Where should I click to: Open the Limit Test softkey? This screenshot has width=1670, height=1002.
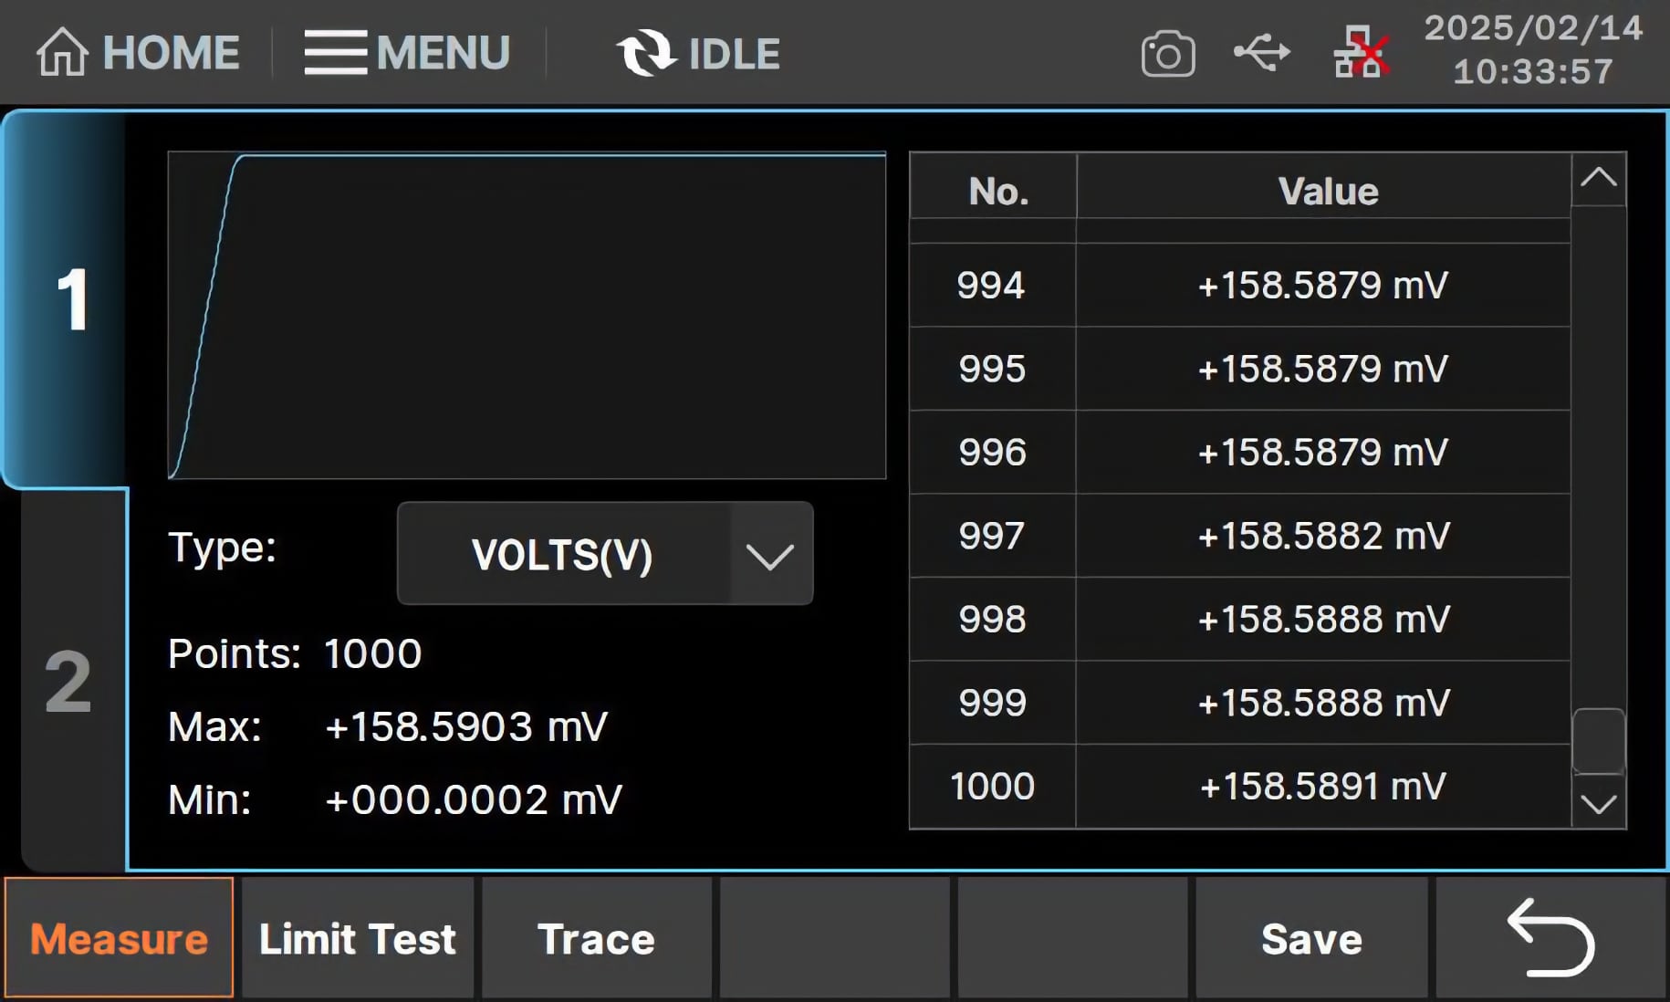(x=358, y=938)
